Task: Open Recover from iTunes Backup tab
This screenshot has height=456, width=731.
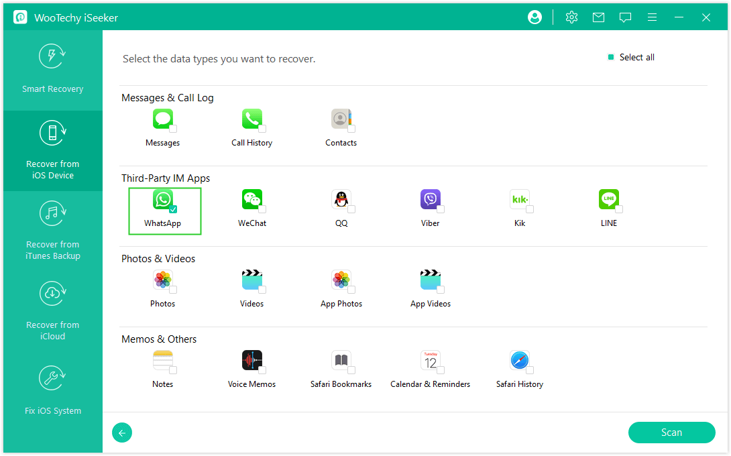Action: tap(52, 231)
